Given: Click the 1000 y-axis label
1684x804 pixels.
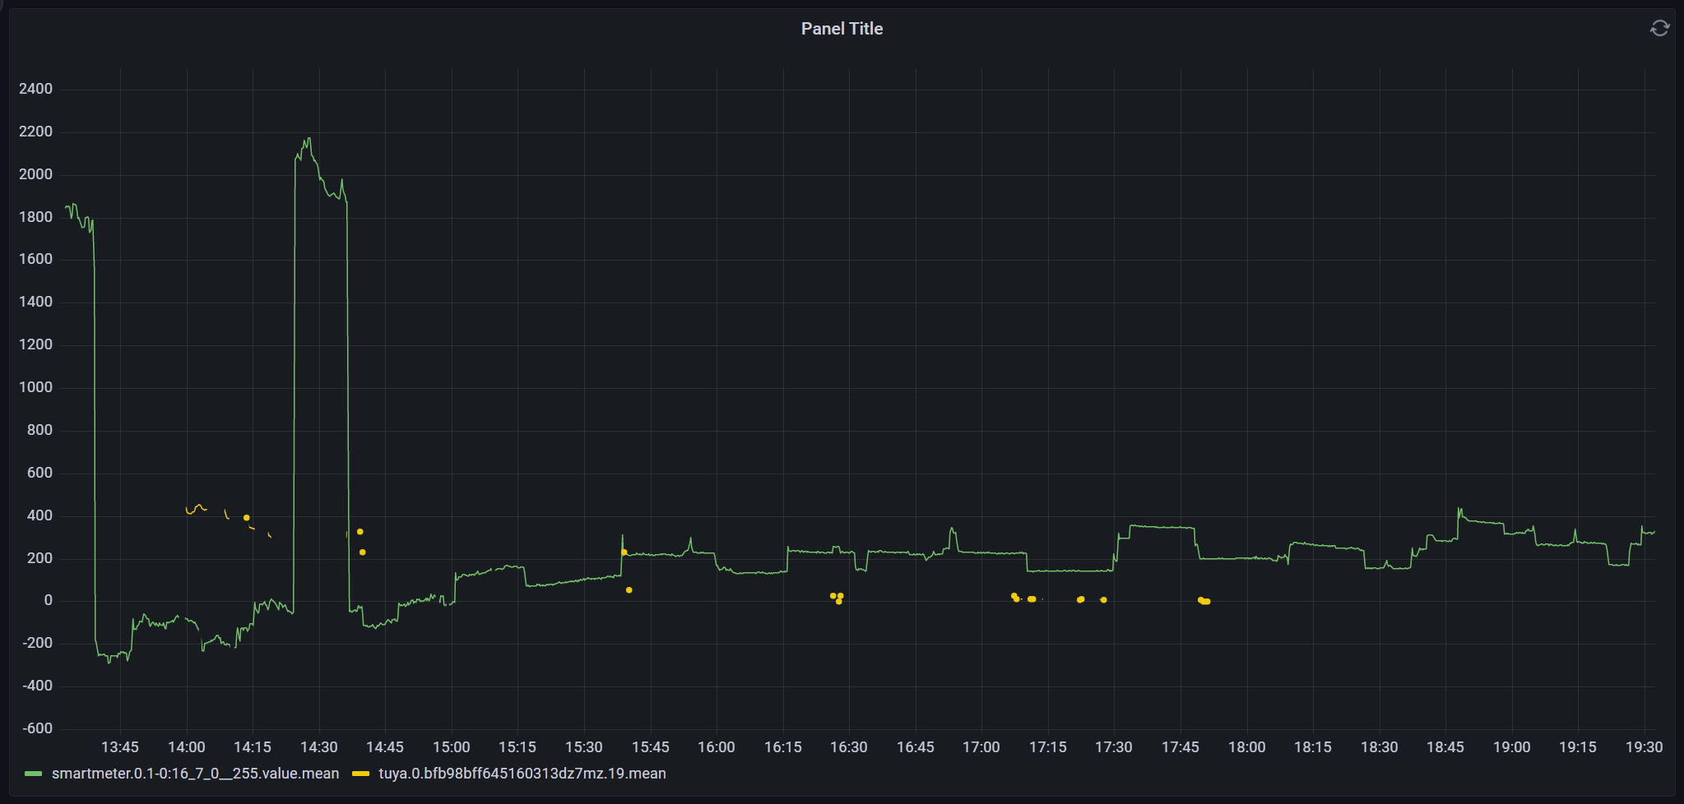Looking at the screenshot, I should tap(35, 387).
